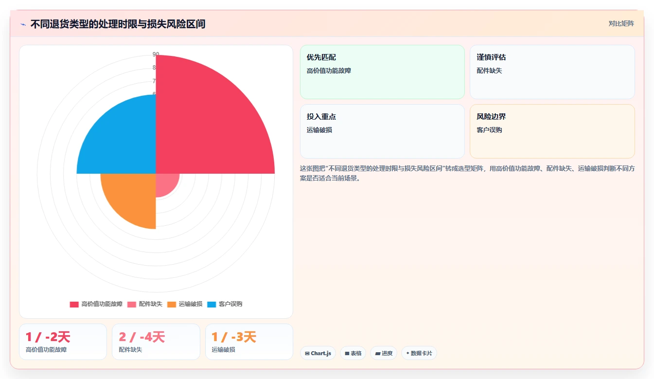This screenshot has height=379, width=654.
Task: Click 配件缺失 label under 2 / -4天
Action: point(130,350)
